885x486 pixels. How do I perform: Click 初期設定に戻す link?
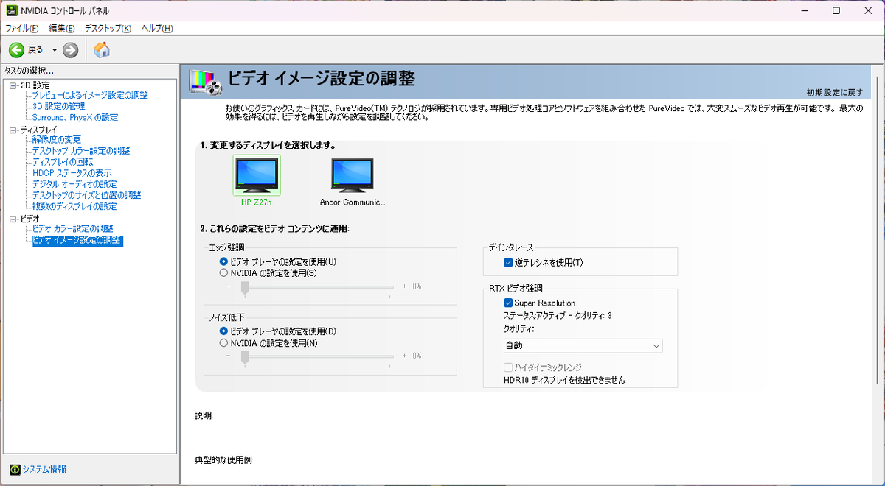click(834, 92)
